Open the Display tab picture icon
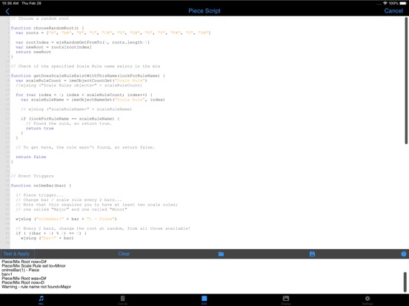 tap(286, 300)
